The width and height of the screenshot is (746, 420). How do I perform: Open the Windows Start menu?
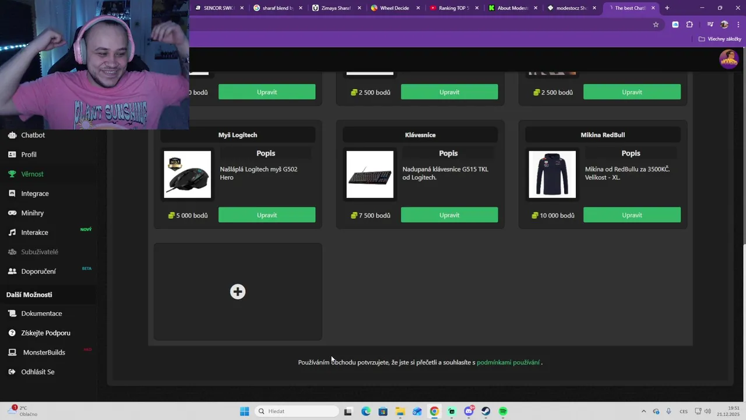tap(244, 411)
